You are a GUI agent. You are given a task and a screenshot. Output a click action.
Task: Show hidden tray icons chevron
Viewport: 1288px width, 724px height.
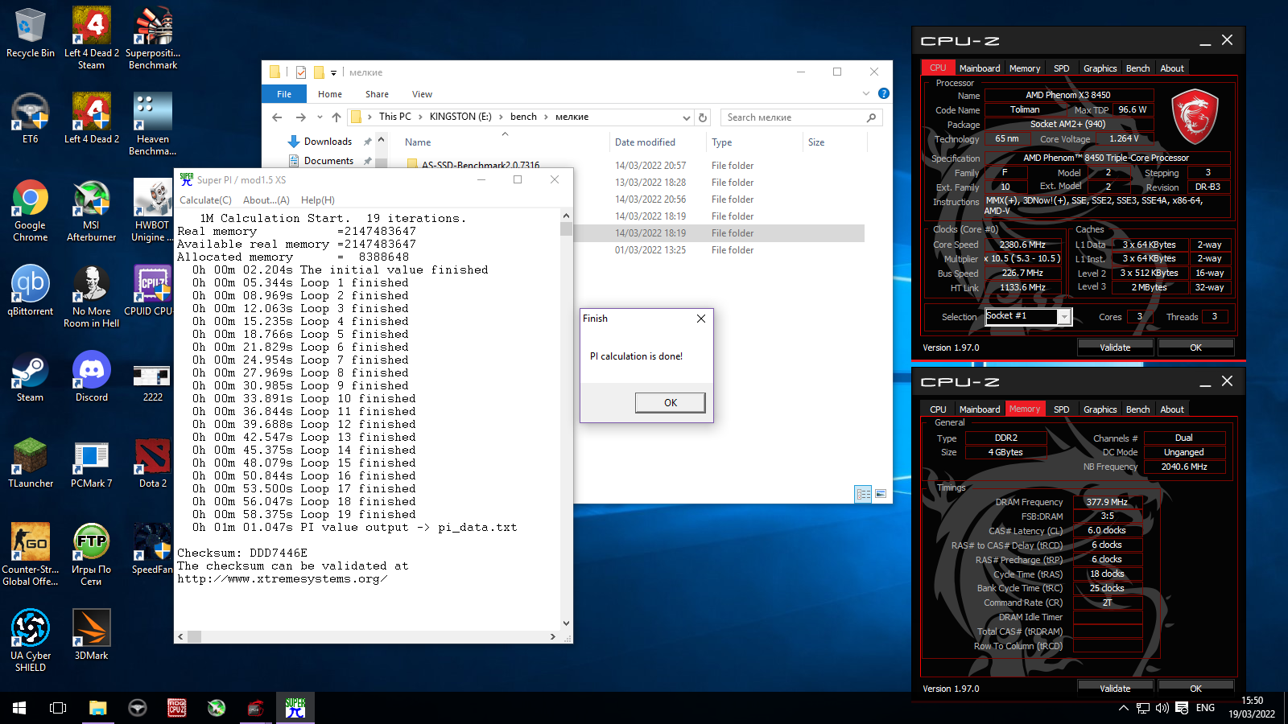tap(1124, 708)
